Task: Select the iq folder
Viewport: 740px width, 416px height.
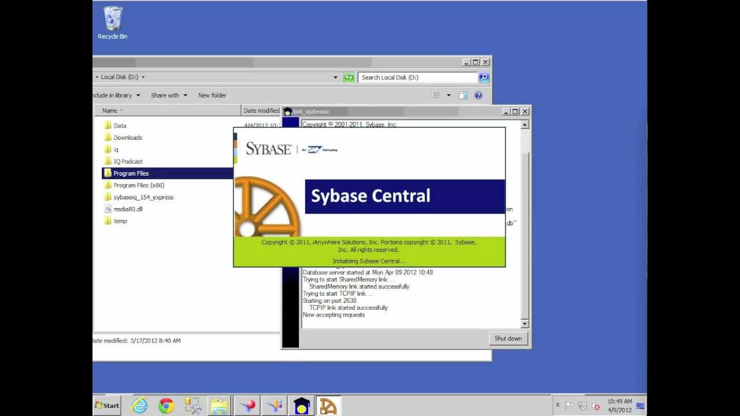Action: pos(116,150)
